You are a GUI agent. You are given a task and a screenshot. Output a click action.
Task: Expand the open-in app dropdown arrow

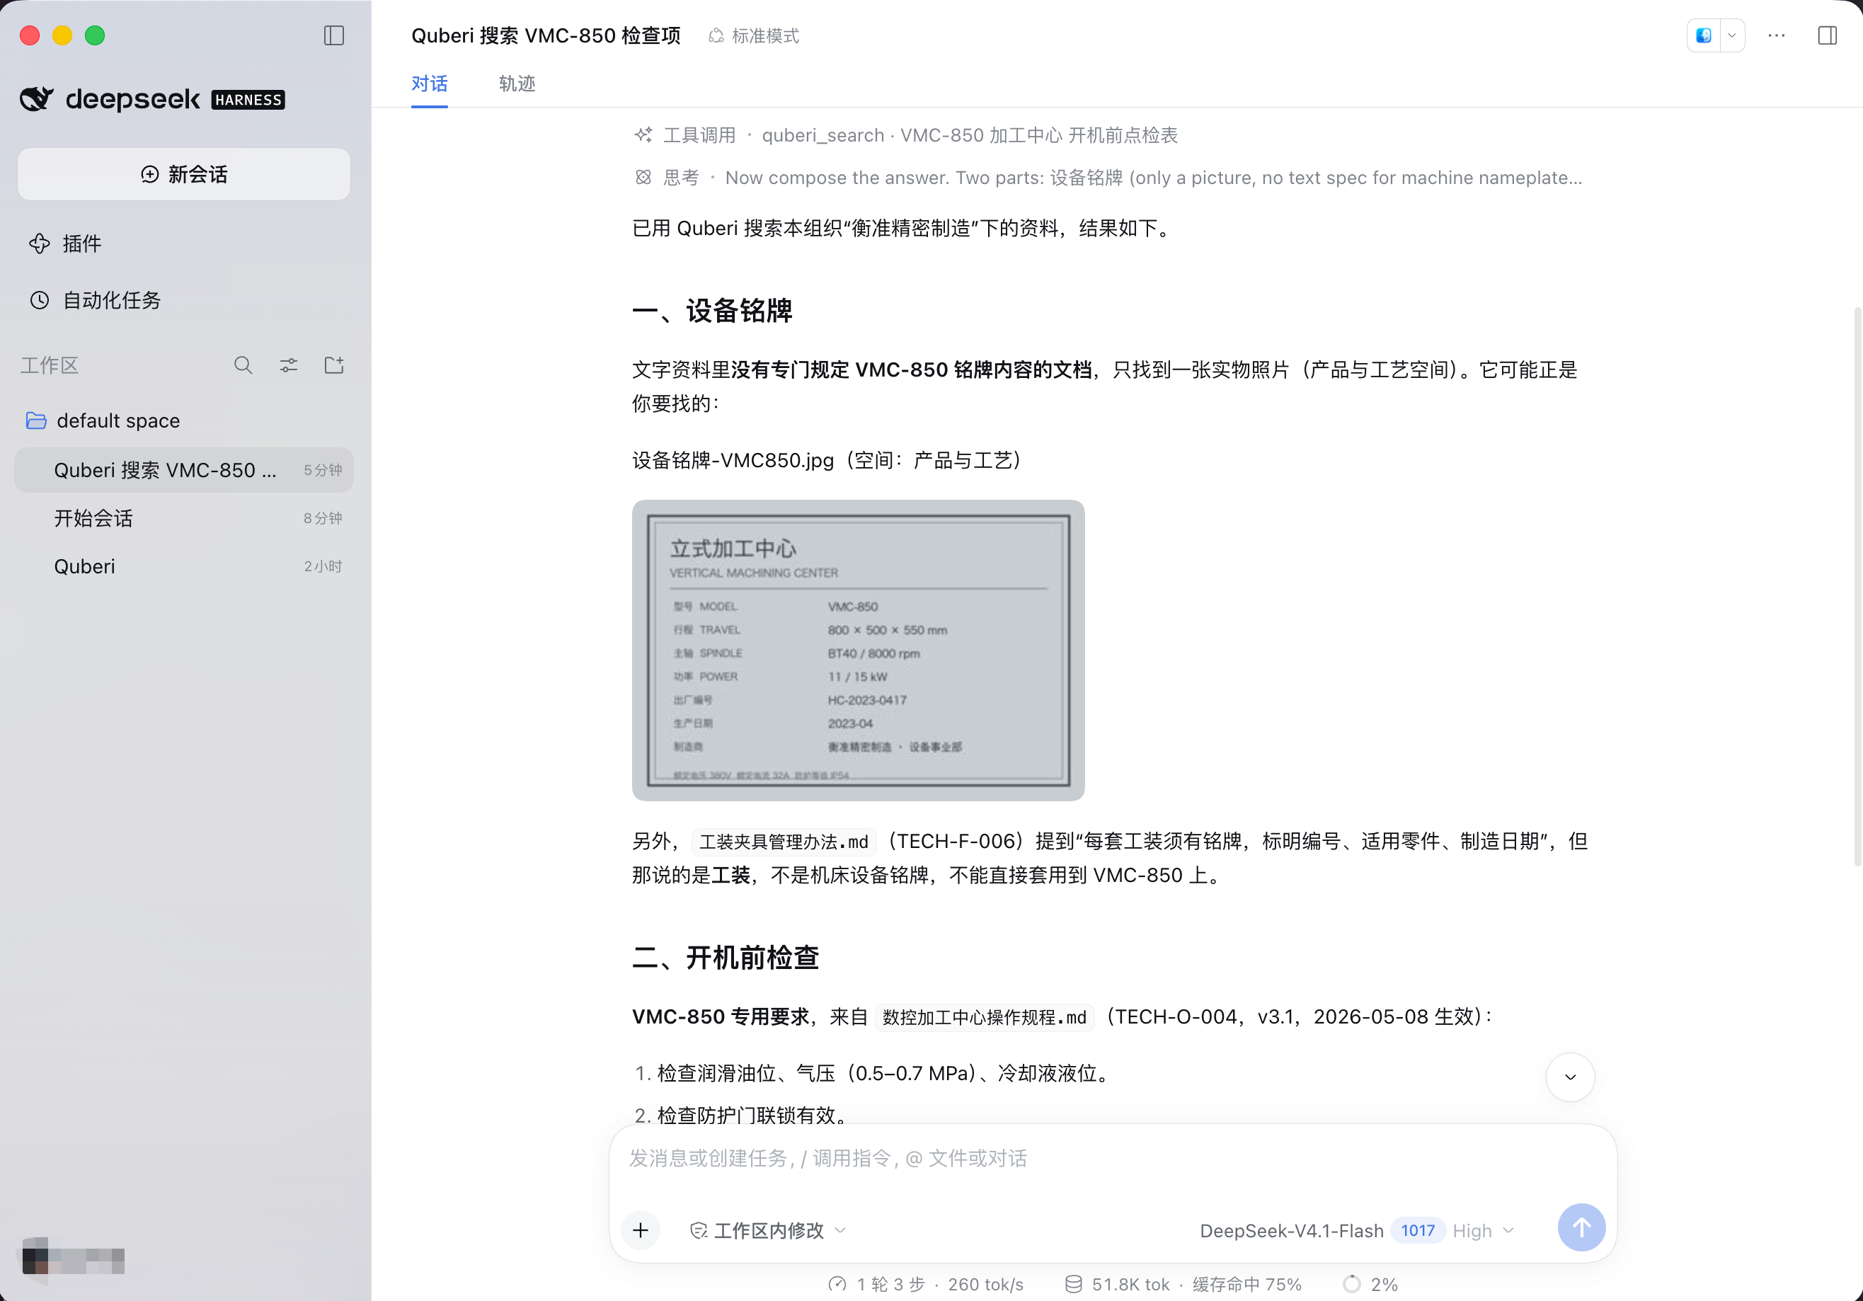coord(1731,35)
